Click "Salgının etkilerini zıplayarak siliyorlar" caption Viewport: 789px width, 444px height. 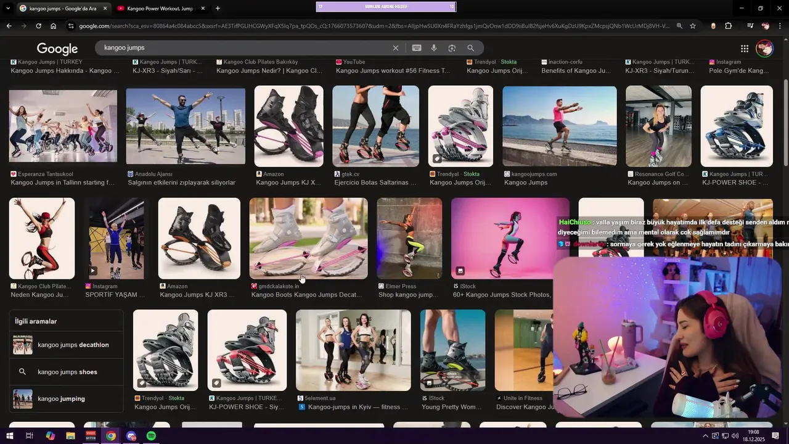[181, 183]
